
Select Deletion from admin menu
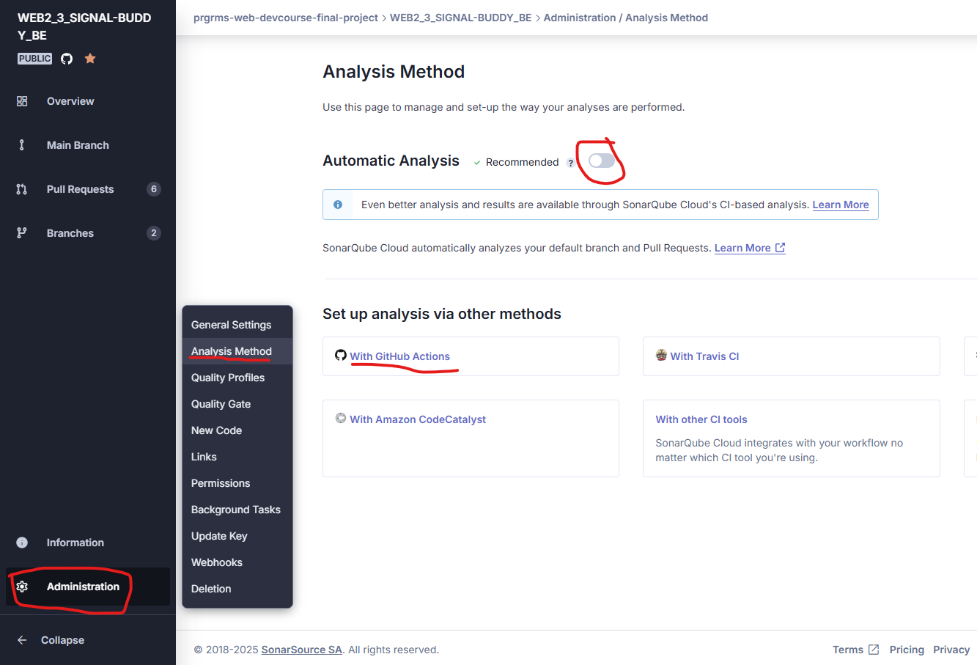pos(237,589)
